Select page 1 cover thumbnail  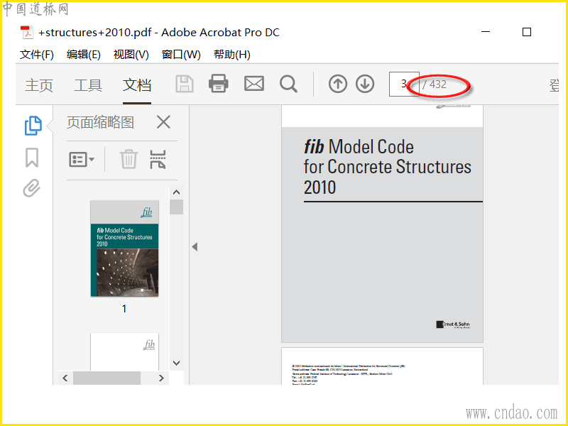pyautogui.click(x=124, y=248)
